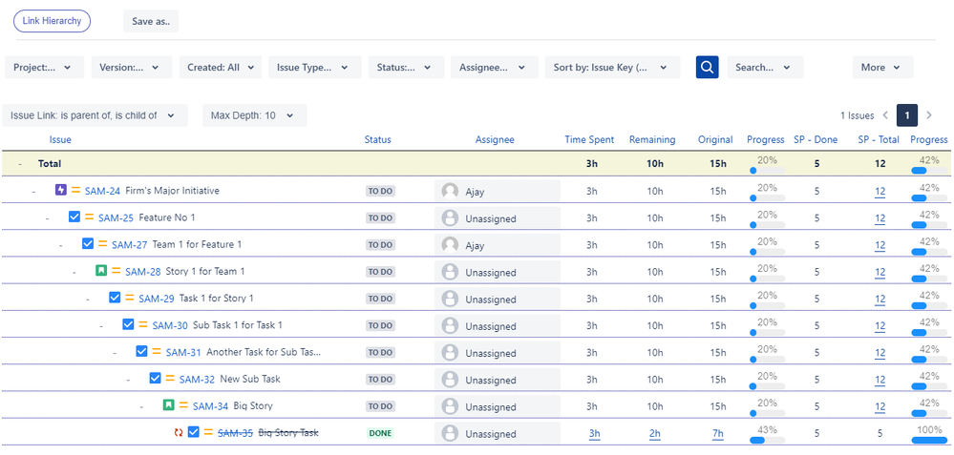Click the green story icon for SAM-28
Image resolution: width=954 pixels, height=455 pixels.
[101, 272]
